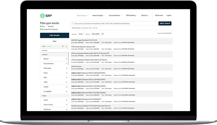Open the Data Solutions menu
217x125 pixels.
(83, 16)
